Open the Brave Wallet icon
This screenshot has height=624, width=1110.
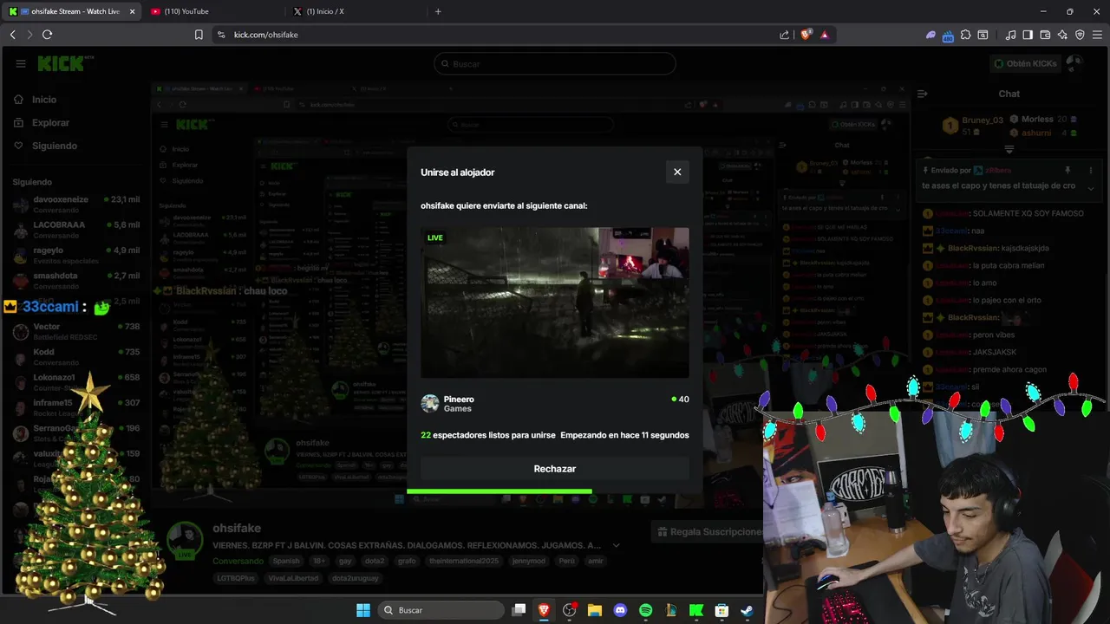coord(1045,35)
